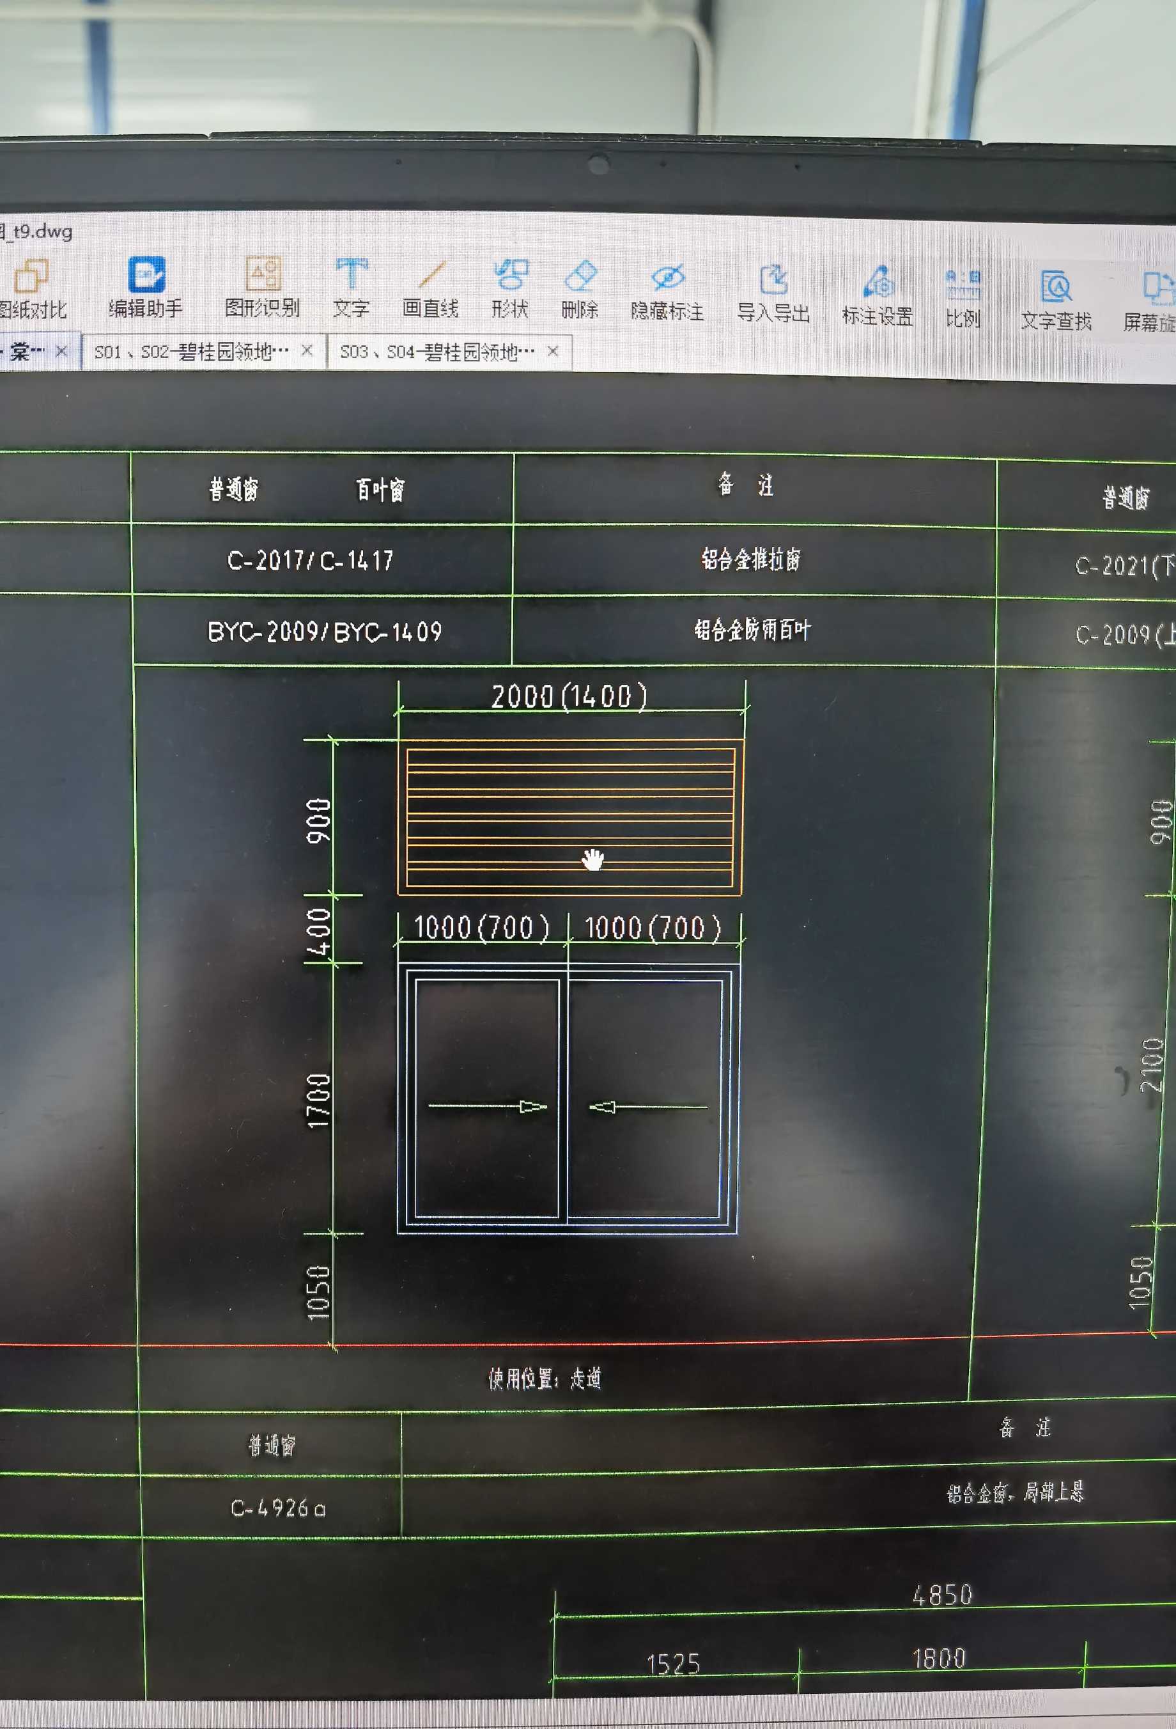This screenshot has width=1176, height=1729.
Task: Activate the 图形识别 shape recognition tool
Action: tap(262, 287)
